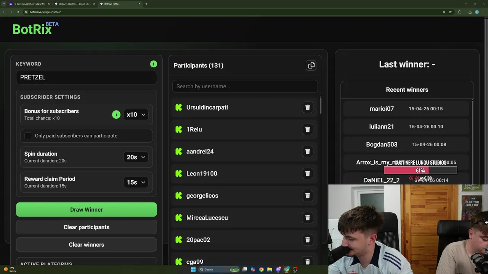Click participant name 20pac02
Image resolution: width=488 pixels, height=274 pixels.
(x=198, y=240)
